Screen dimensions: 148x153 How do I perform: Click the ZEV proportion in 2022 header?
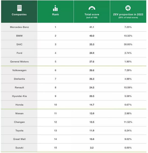point(128,14)
